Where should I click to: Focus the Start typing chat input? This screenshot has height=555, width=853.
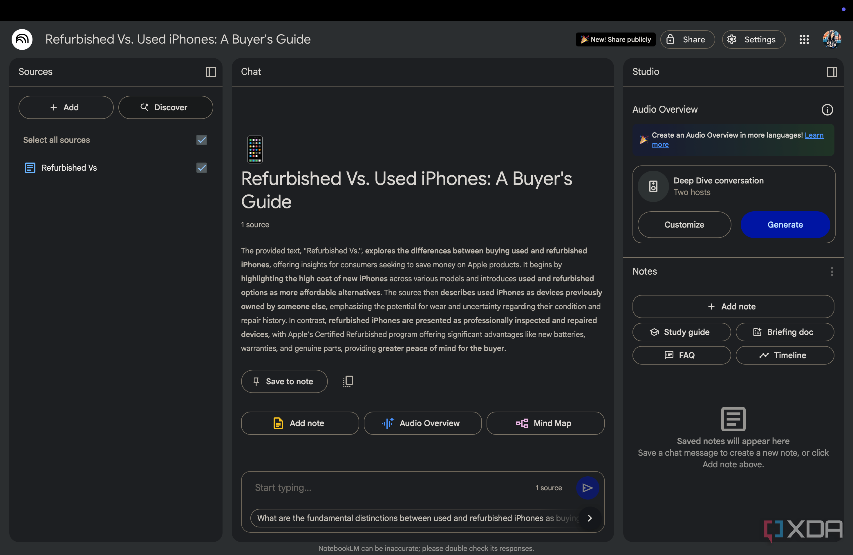pos(391,488)
